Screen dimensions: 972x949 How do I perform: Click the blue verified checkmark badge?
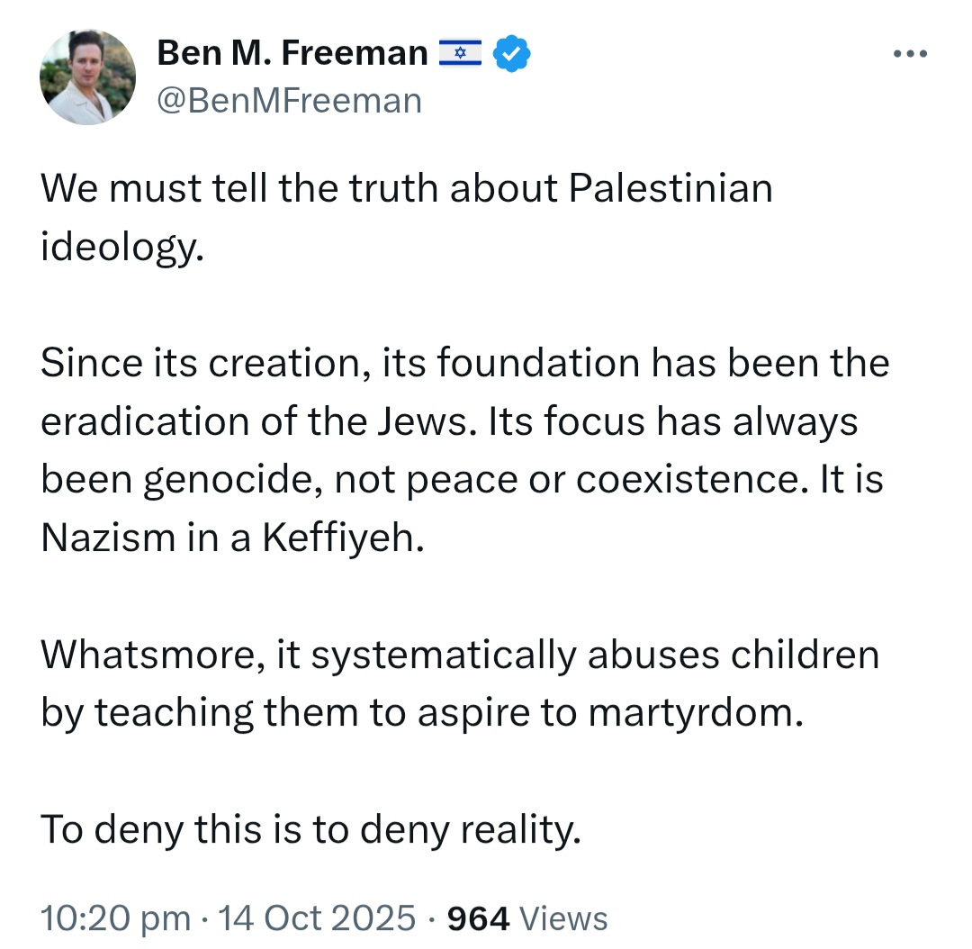point(511,54)
